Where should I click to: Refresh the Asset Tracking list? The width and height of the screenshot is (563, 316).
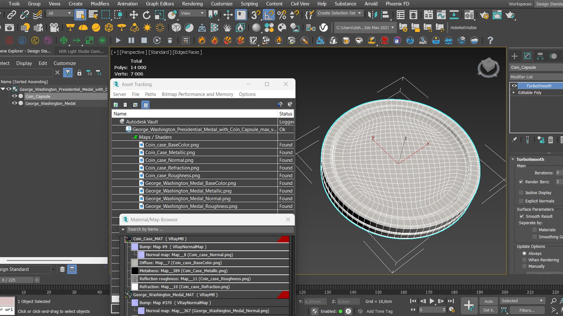116,104
